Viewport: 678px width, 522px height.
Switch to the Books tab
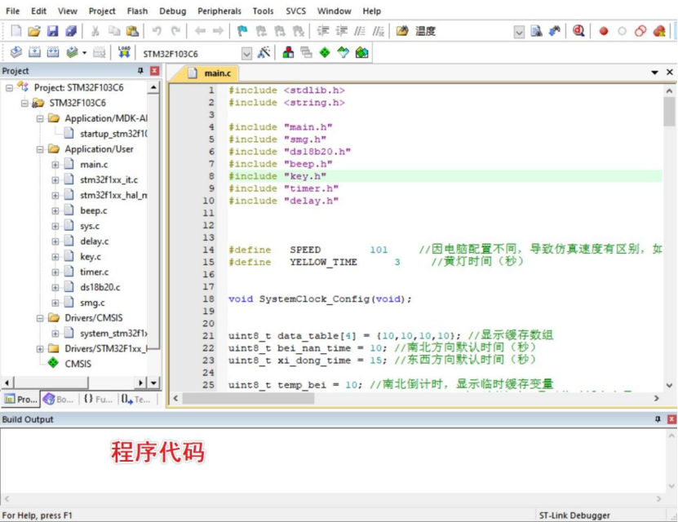[60, 400]
